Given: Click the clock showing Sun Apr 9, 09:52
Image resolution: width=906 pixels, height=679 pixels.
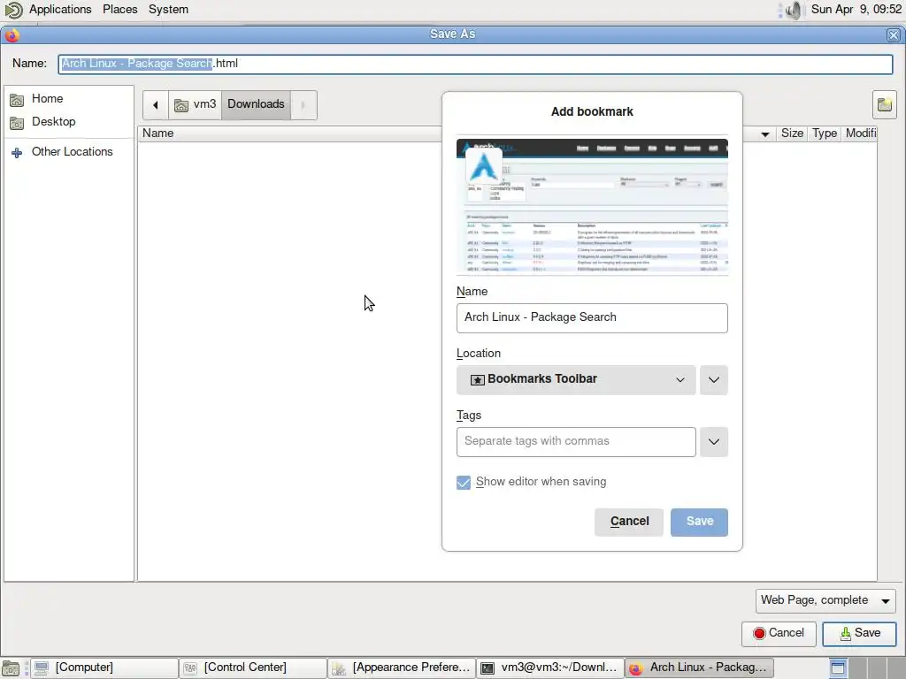Looking at the screenshot, I should (x=856, y=9).
